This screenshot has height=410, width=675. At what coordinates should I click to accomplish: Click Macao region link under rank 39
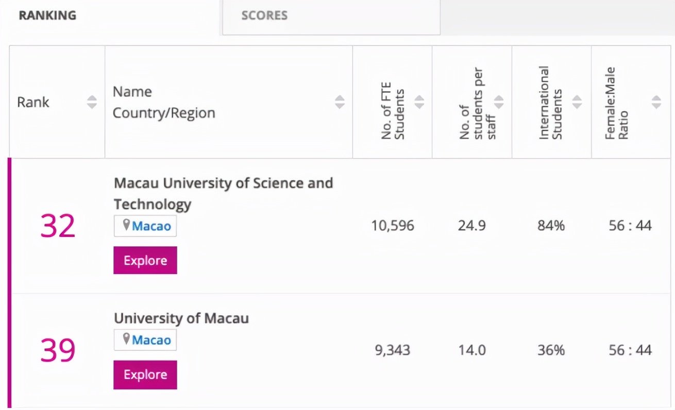(151, 340)
